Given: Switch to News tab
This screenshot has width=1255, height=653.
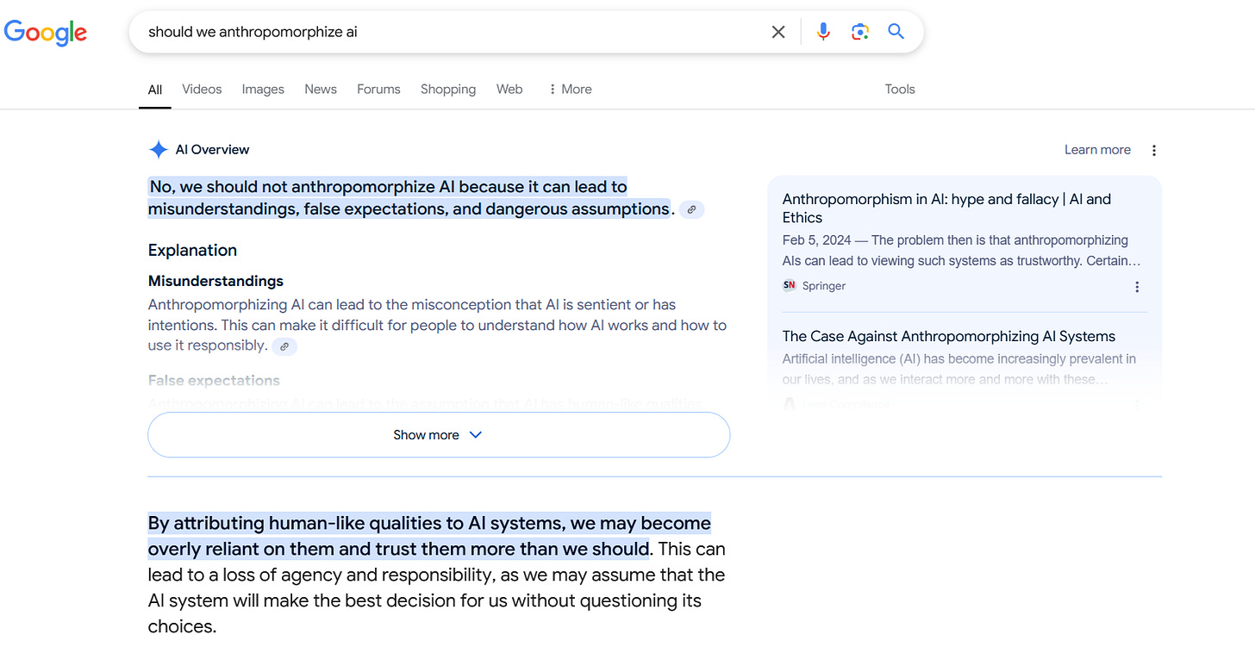Looking at the screenshot, I should [321, 89].
